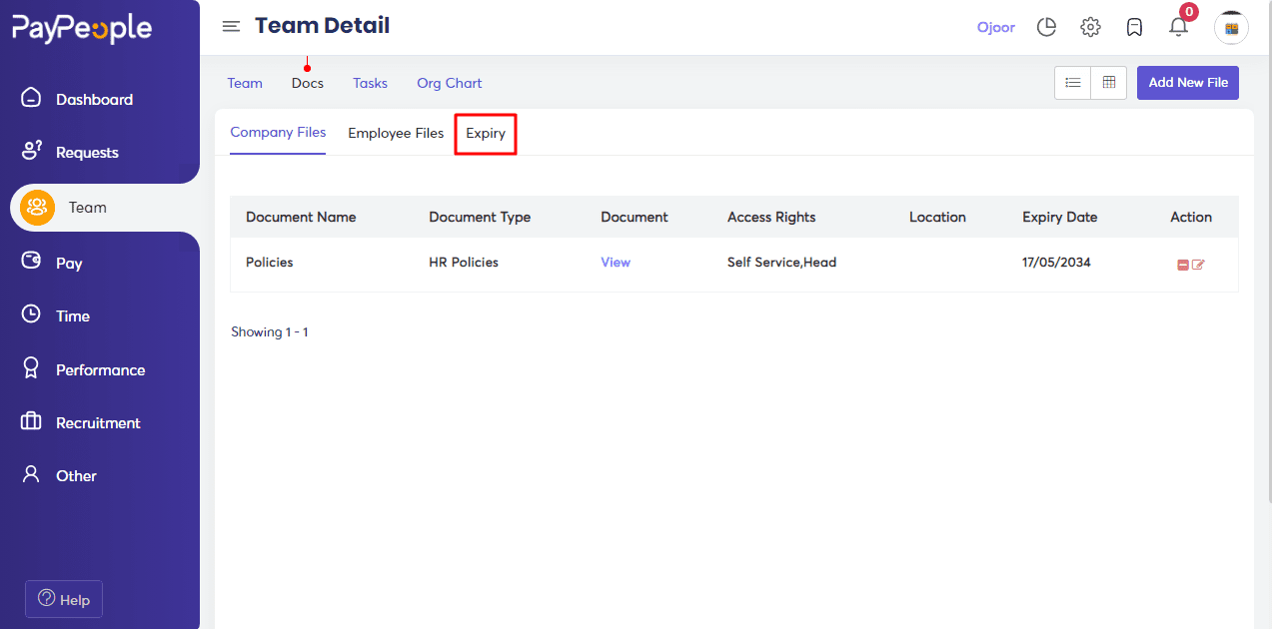This screenshot has height=629, width=1272.
Task: View the Policies document link
Action: 616,263
